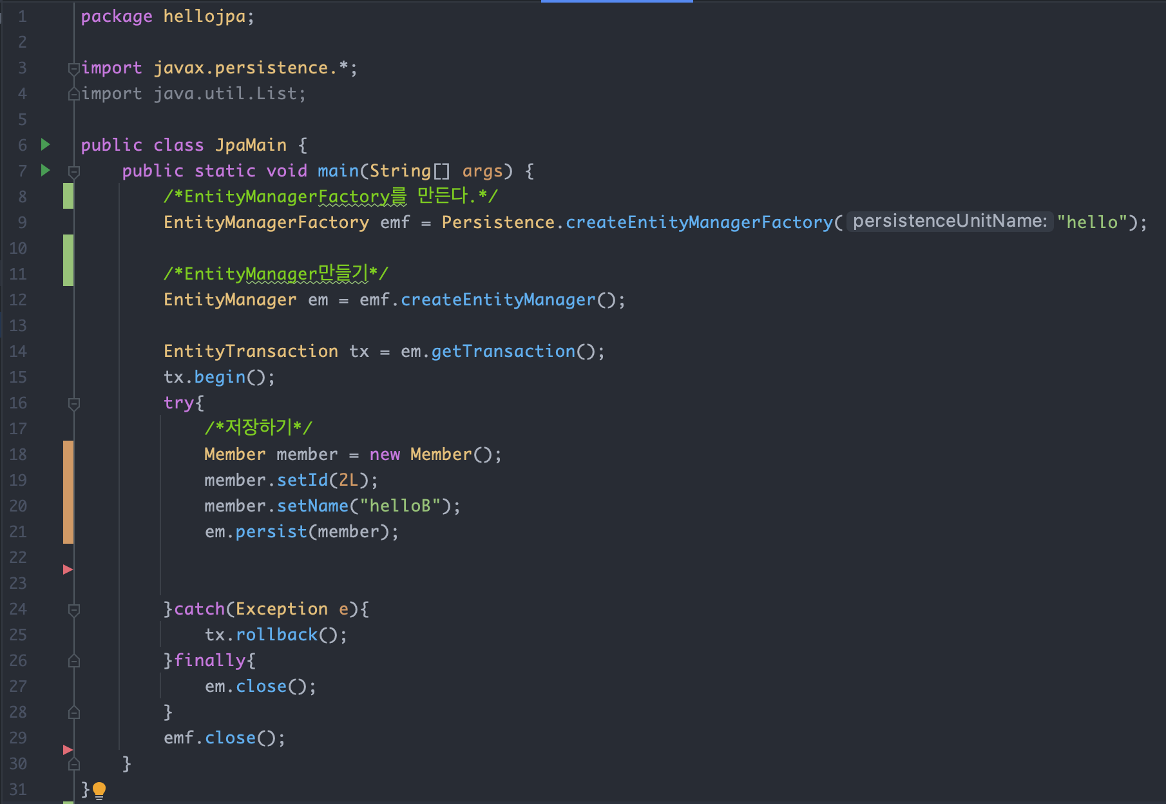The image size is (1166, 804).
Task: Click the Persistence class reference
Action: tap(498, 222)
